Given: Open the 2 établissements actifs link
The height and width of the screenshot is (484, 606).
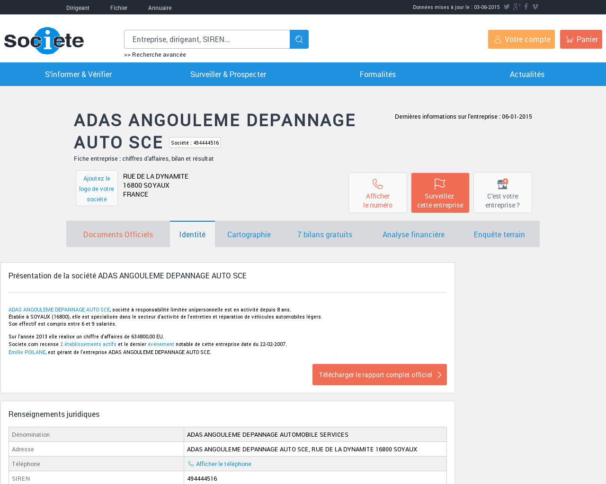Looking at the screenshot, I should [88, 344].
